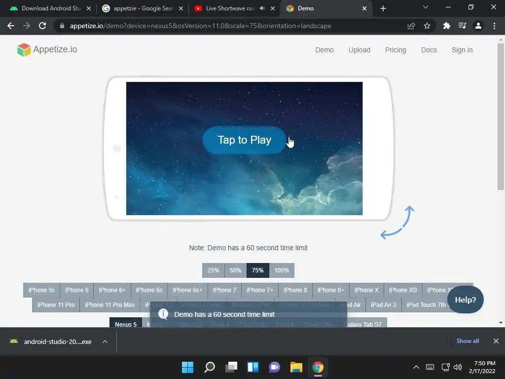Select the iPhone 6s+ device
The width and height of the screenshot is (505, 379).
point(187,290)
